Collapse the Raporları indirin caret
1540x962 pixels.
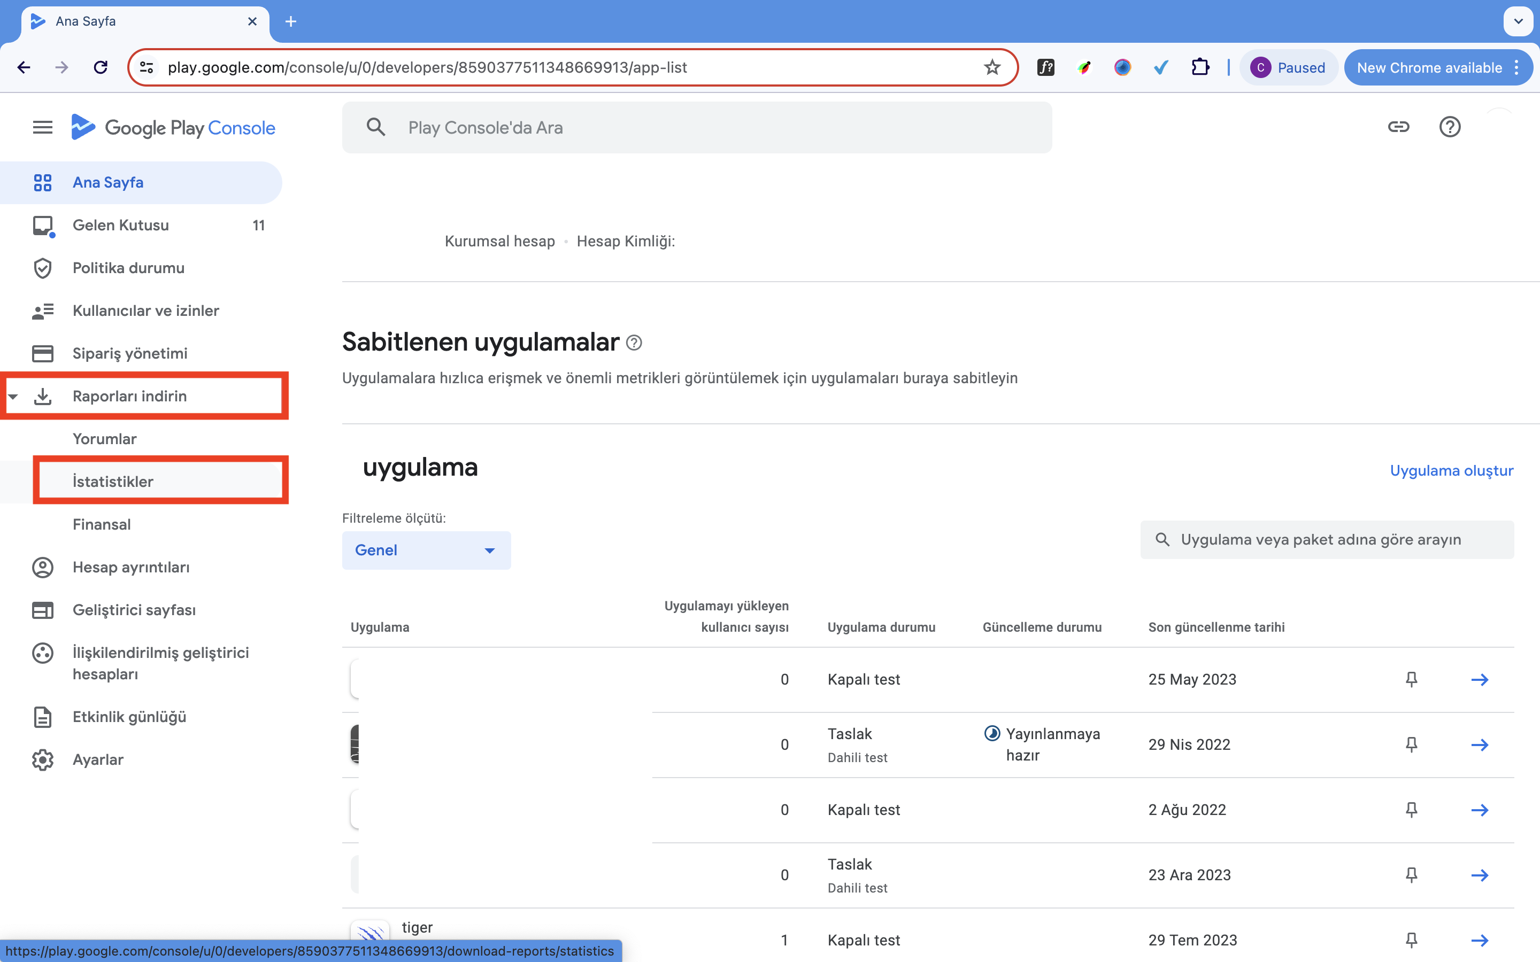coord(13,397)
